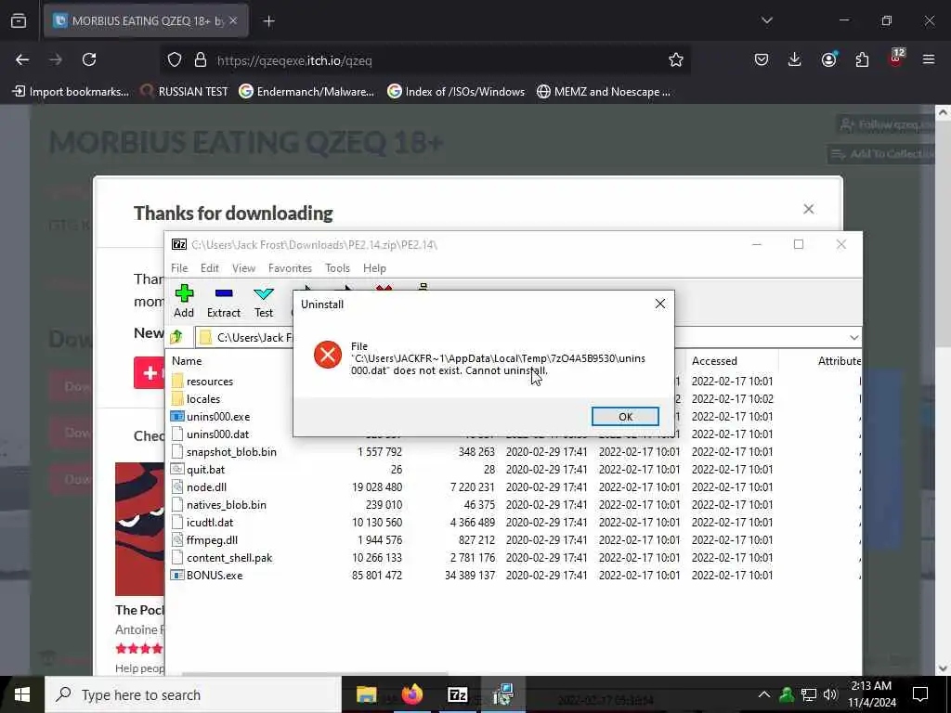Open the MEMZ and Noescape bookmark
The height and width of the screenshot is (713, 951).
[x=604, y=92]
